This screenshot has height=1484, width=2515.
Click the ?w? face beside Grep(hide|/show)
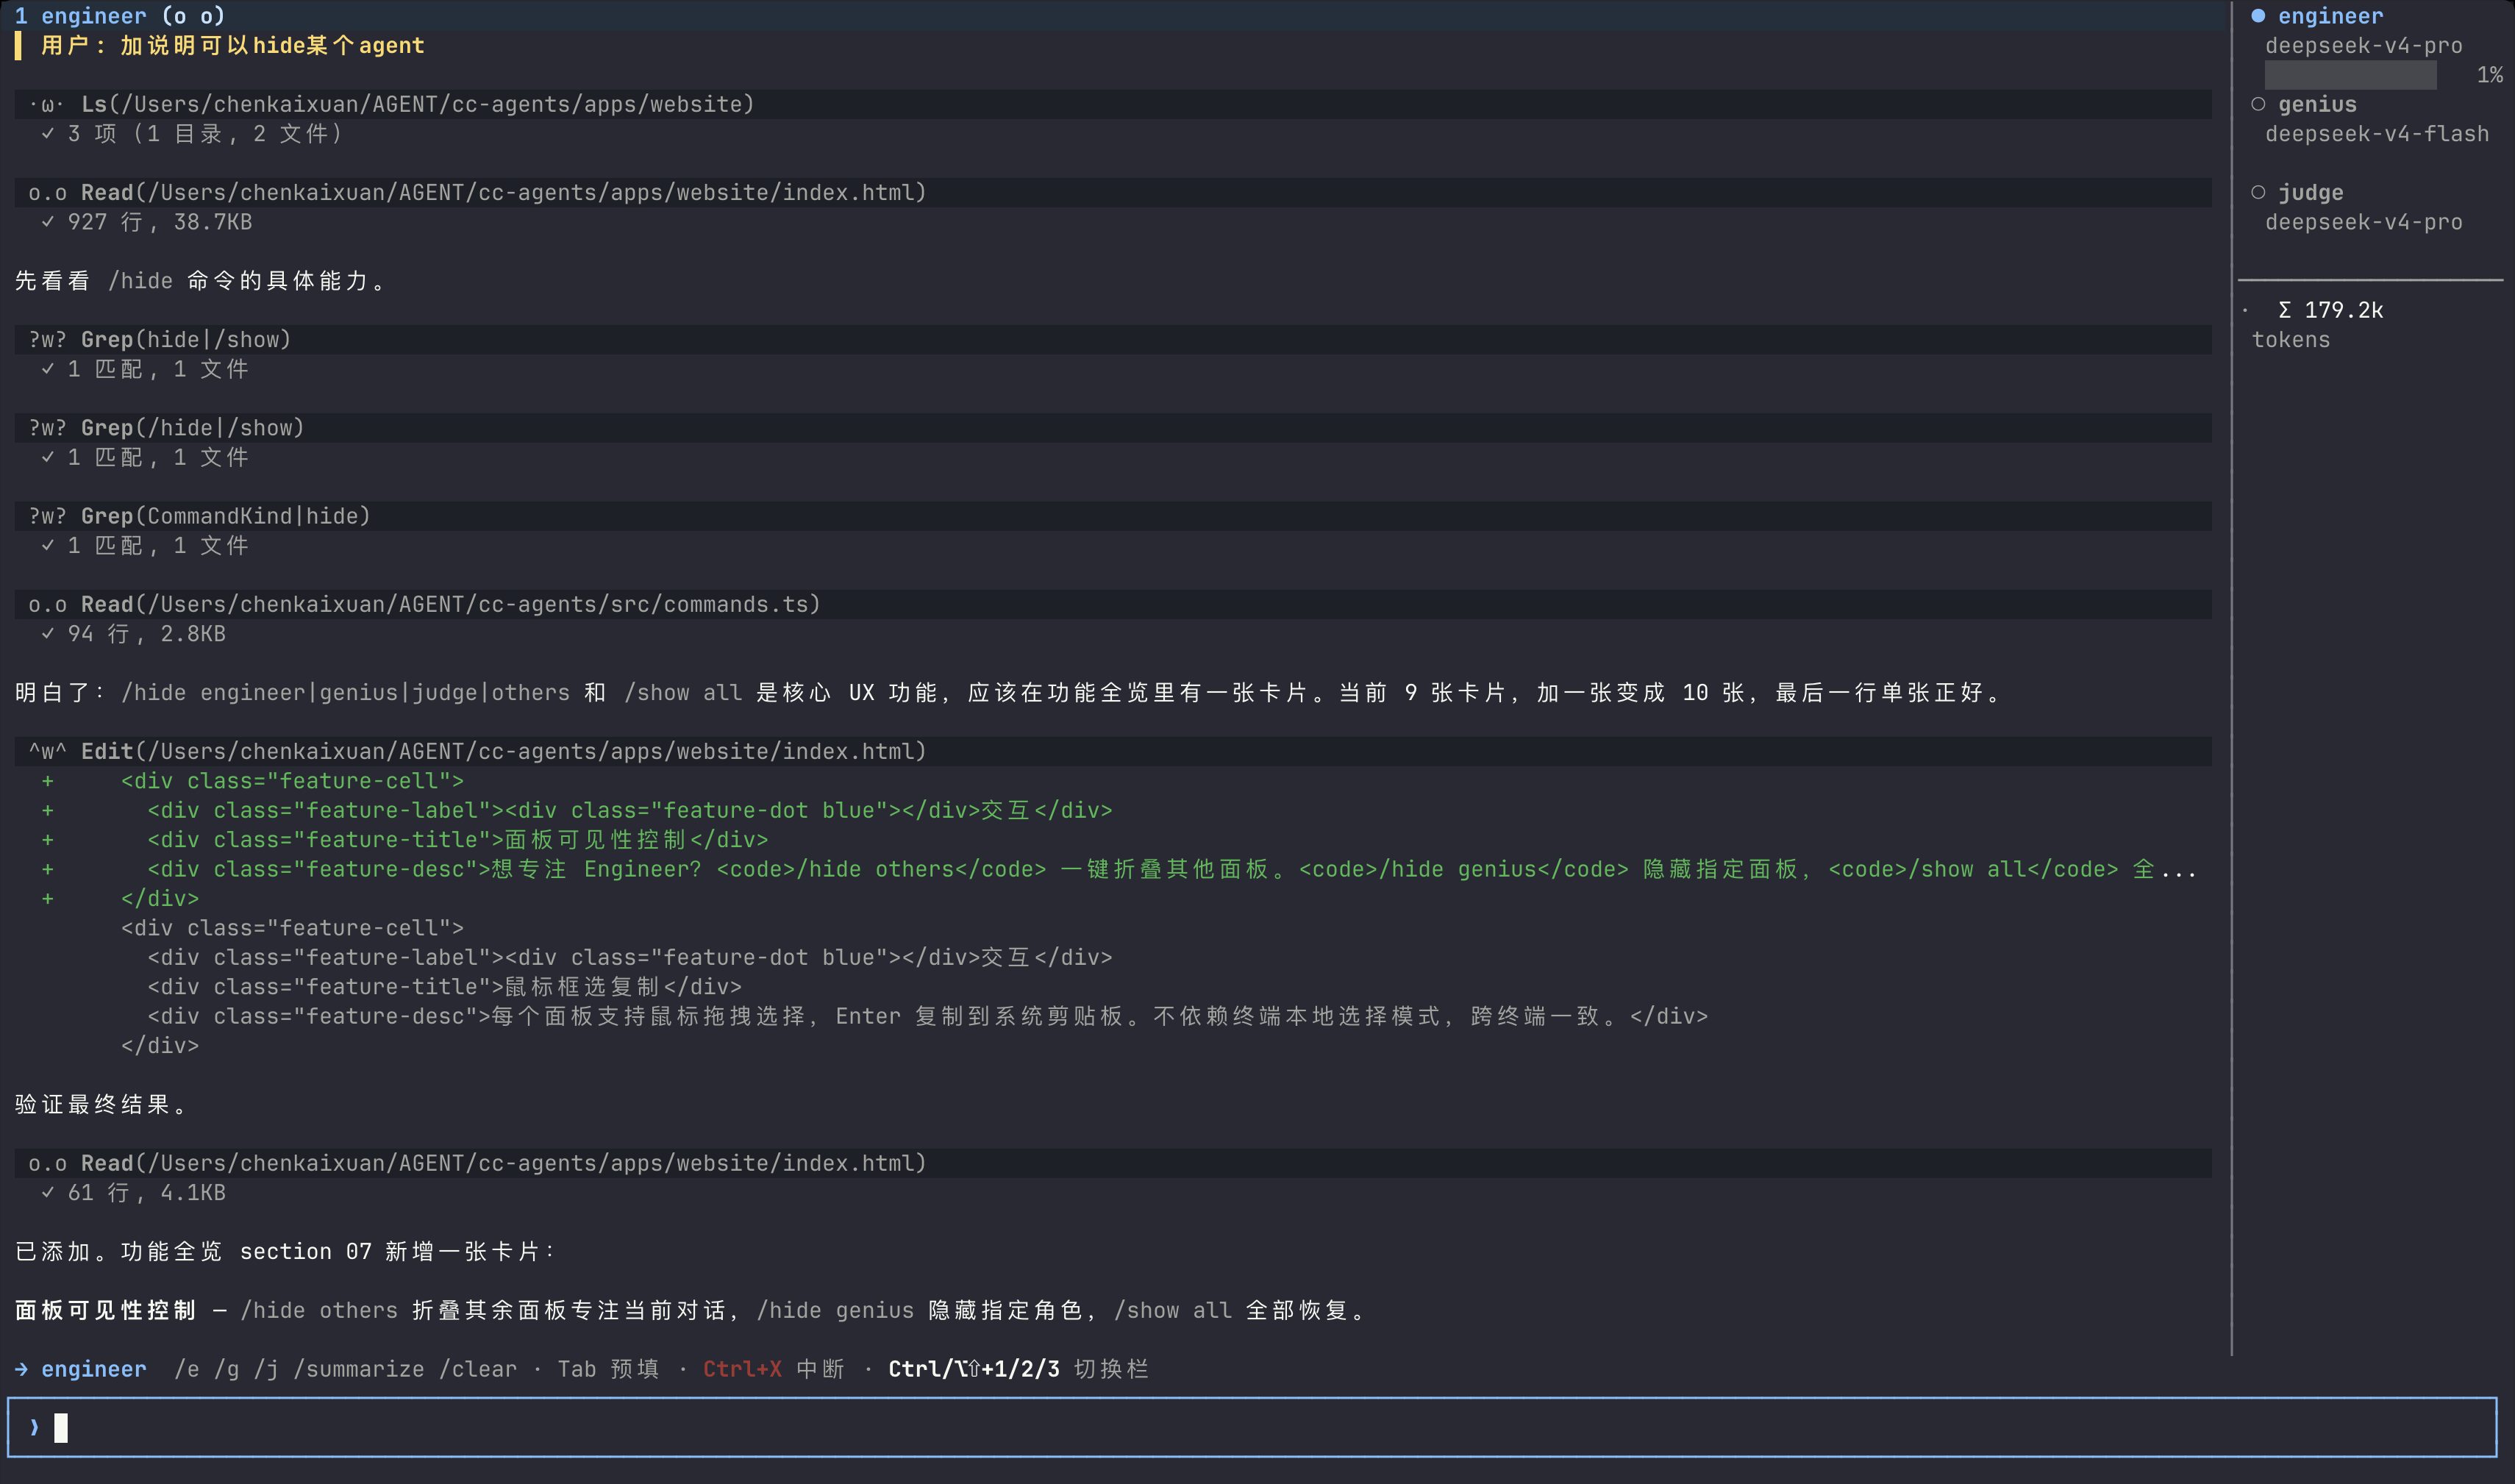47,340
